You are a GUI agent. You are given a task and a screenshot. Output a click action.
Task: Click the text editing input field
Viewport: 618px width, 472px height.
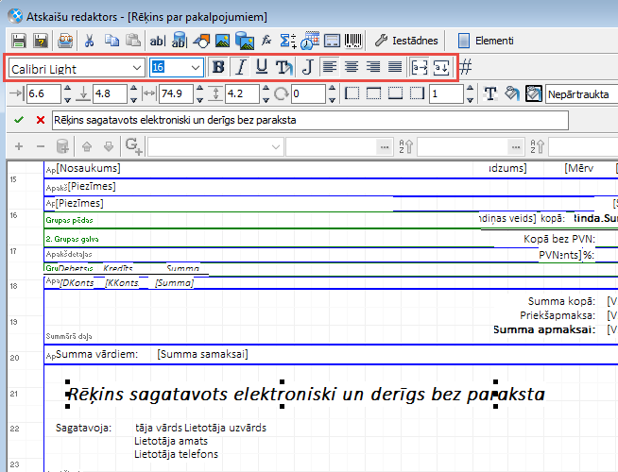point(310,120)
